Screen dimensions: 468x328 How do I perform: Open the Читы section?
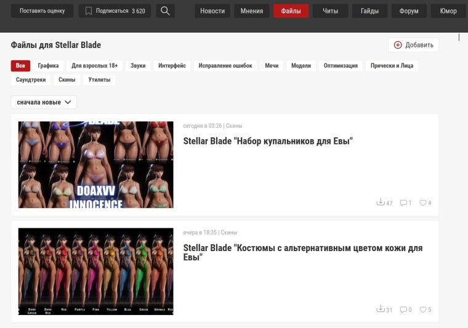(x=331, y=11)
